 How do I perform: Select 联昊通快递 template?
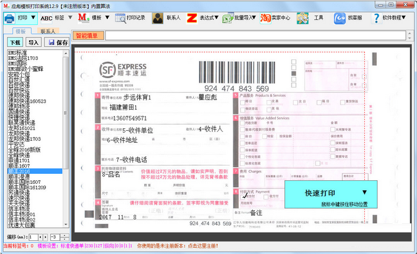pyautogui.click(x=21, y=123)
